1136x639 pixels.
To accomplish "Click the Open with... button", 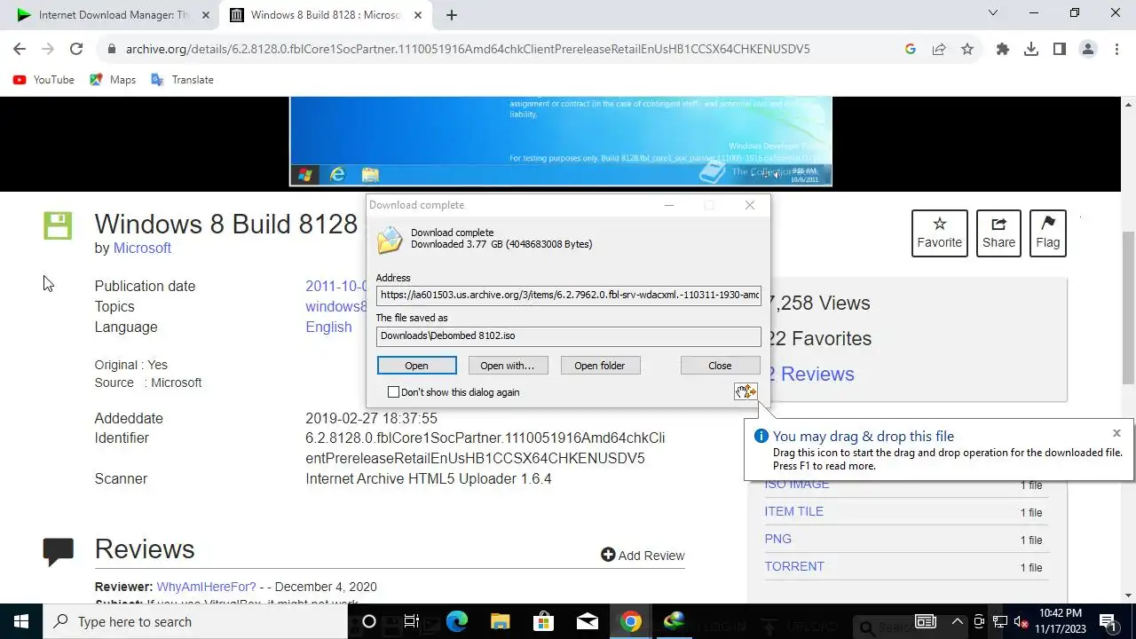I will [507, 366].
